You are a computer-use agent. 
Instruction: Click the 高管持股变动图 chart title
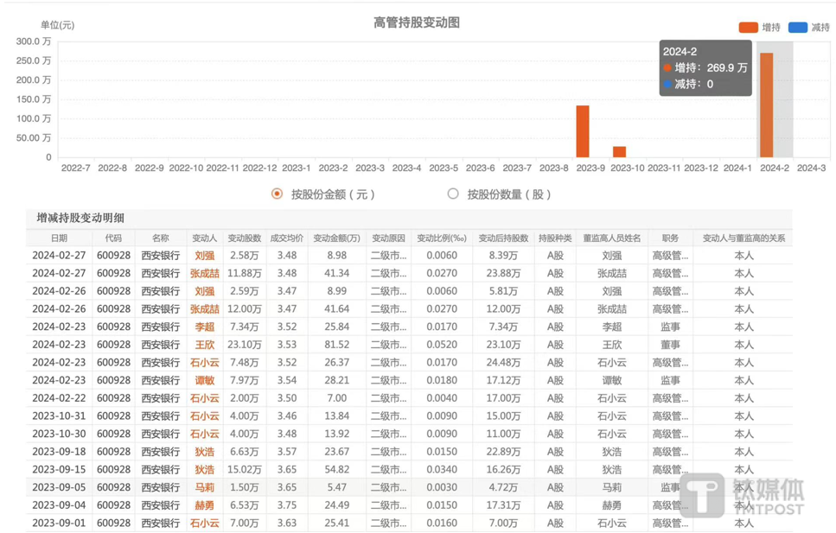(x=417, y=22)
